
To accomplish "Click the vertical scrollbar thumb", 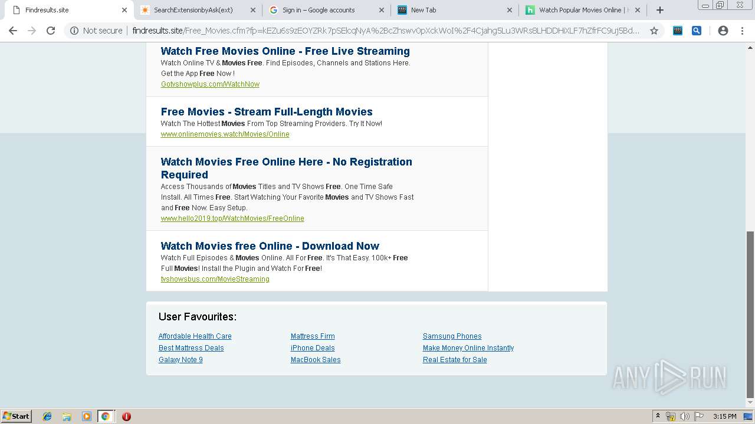I will (750, 314).
